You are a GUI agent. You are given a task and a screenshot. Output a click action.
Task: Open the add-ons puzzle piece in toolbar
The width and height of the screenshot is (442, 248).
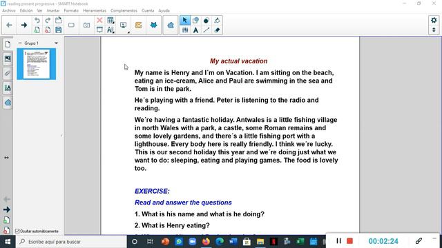coord(171,25)
